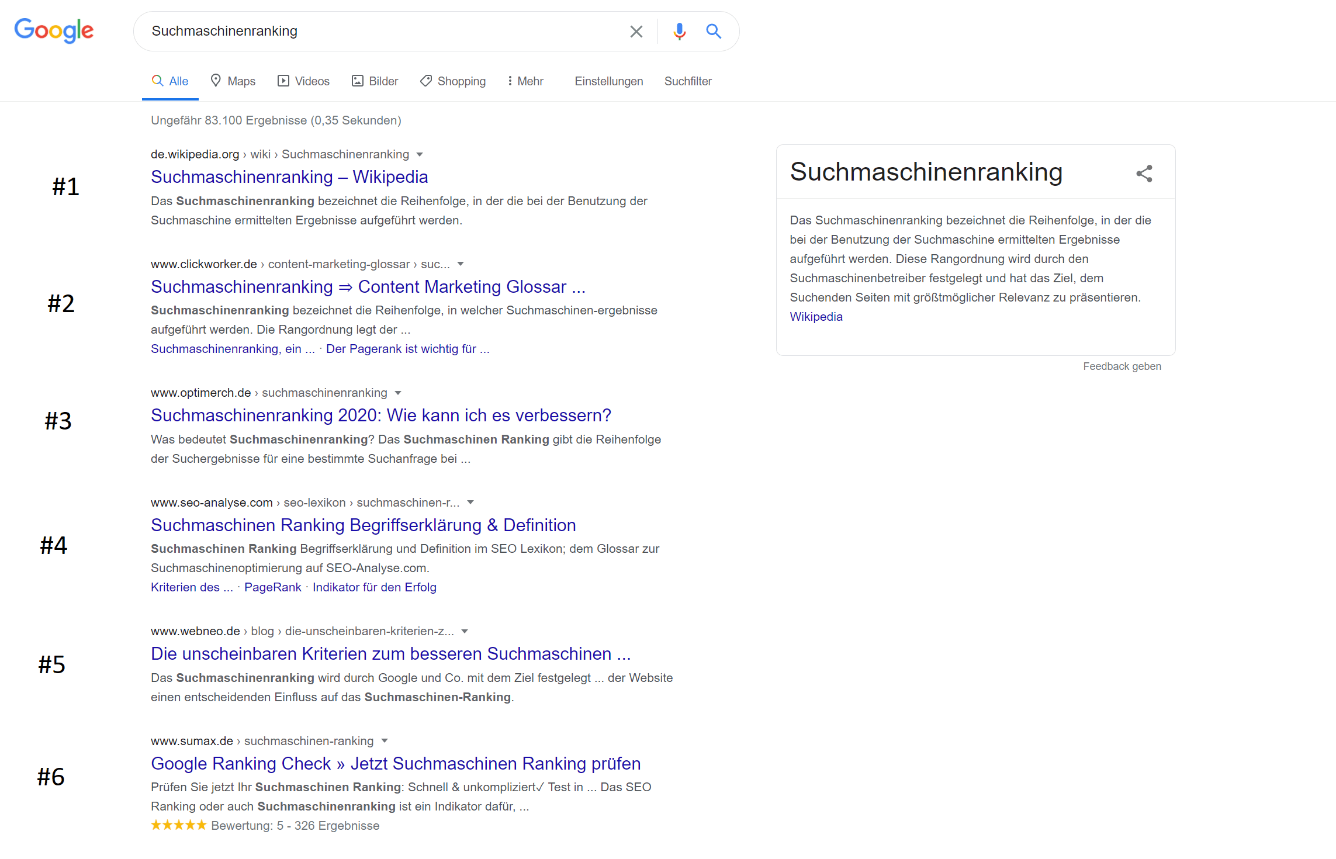The image size is (1336, 859).
Task: Clear the search query with the X icon
Action: tap(636, 32)
